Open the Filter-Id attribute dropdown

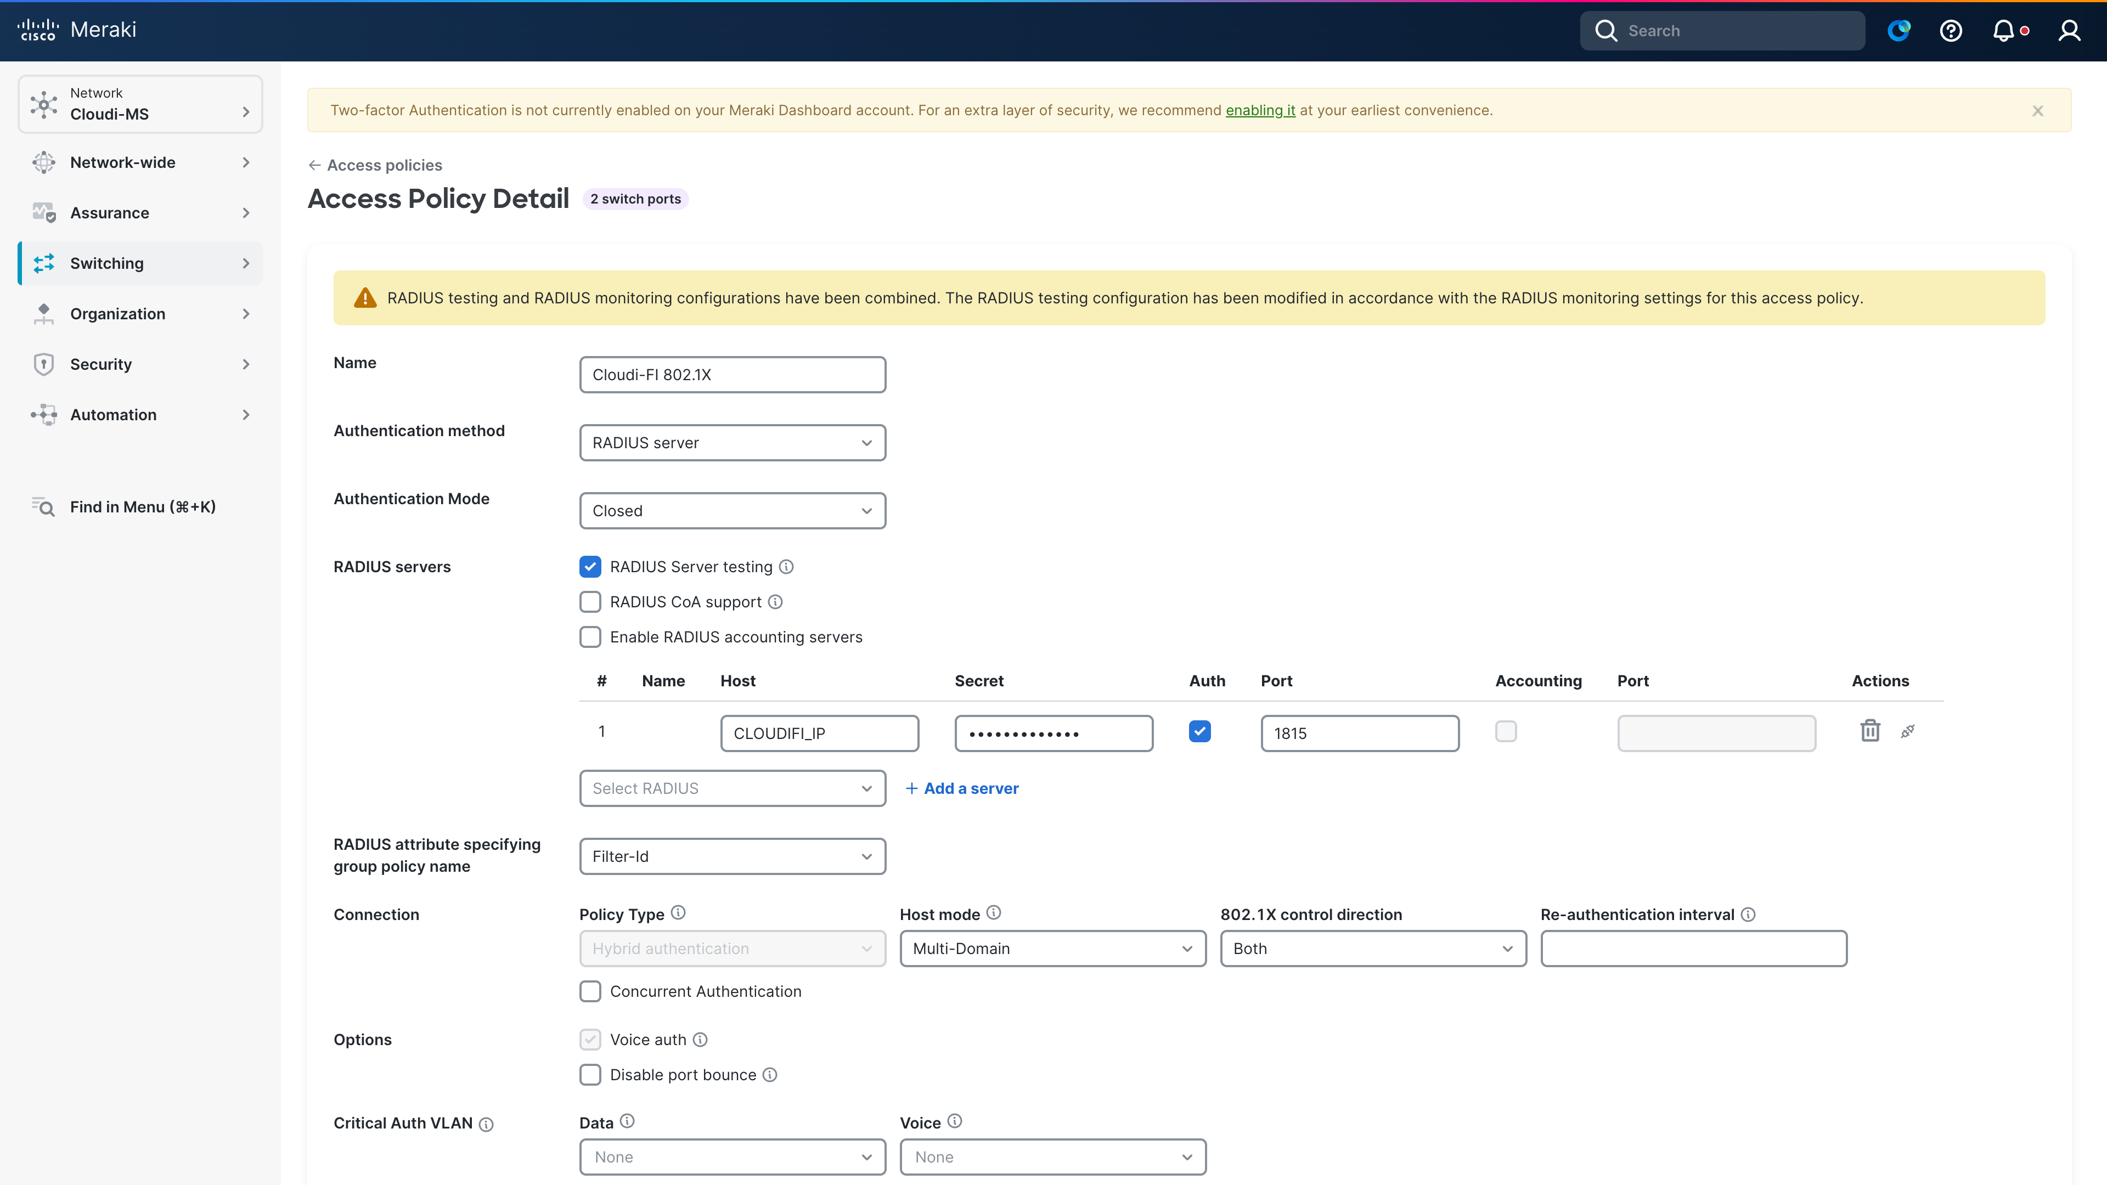(733, 856)
